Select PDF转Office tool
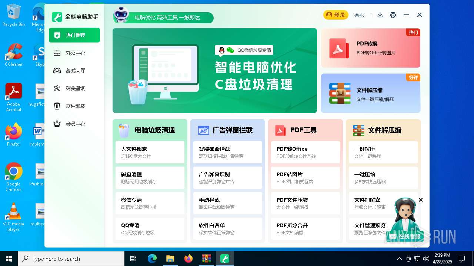Image resolution: width=474 pixels, height=266 pixels. [x=306, y=152]
